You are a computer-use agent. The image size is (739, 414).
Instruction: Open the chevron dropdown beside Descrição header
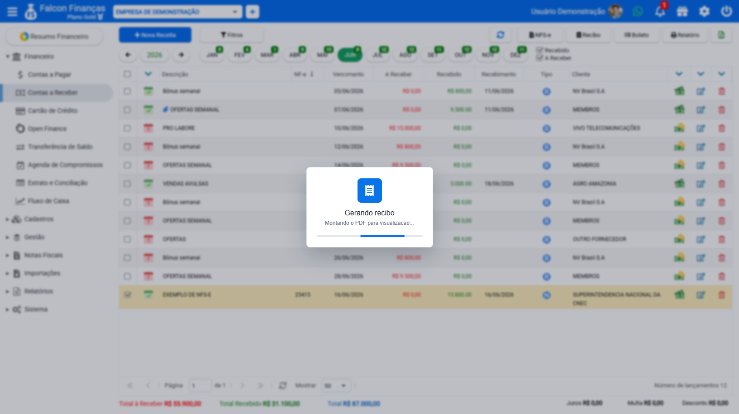[x=148, y=74]
